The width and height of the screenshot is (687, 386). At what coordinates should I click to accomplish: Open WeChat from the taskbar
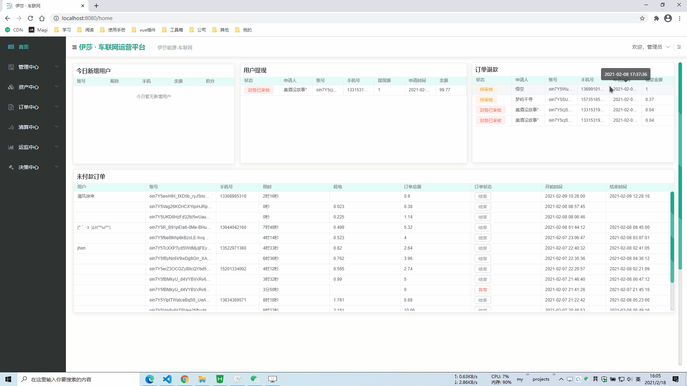pyautogui.click(x=255, y=379)
